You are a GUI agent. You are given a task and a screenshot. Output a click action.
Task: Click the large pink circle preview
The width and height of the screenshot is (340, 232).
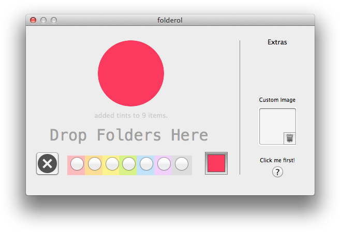131,73
